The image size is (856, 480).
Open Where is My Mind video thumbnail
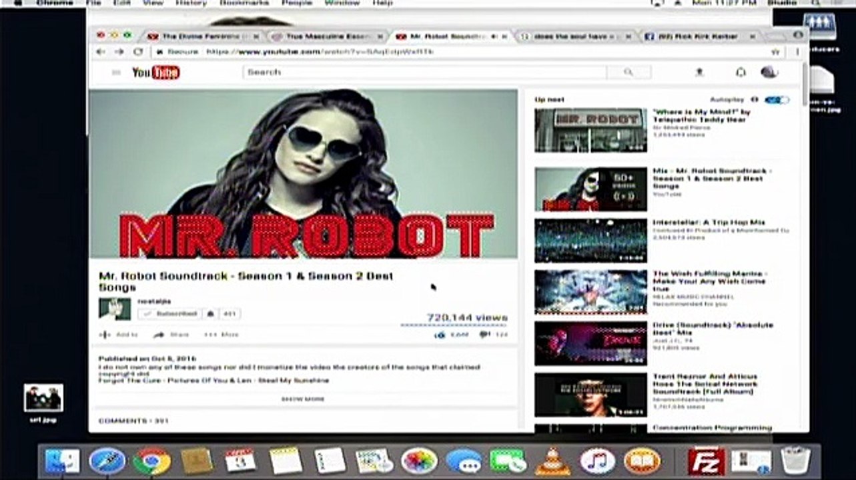click(x=590, y=131)
